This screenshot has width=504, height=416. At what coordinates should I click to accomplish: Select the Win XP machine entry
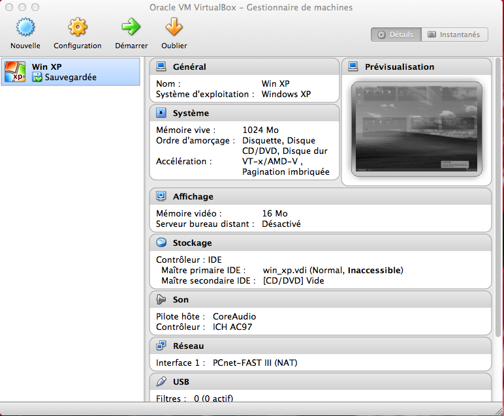[x=71, y=72]
